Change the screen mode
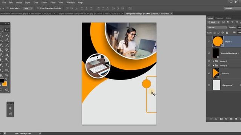The height and width of the screenshot is (135, 241). [x=6, y=90]
